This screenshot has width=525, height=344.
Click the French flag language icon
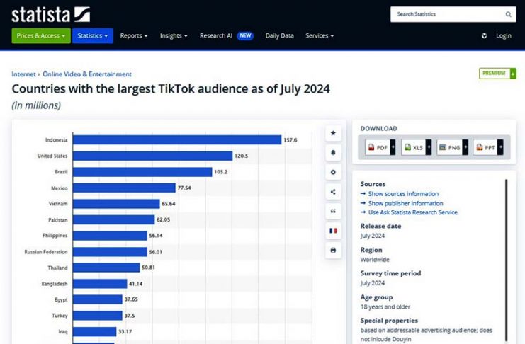(x=333, y=231)
